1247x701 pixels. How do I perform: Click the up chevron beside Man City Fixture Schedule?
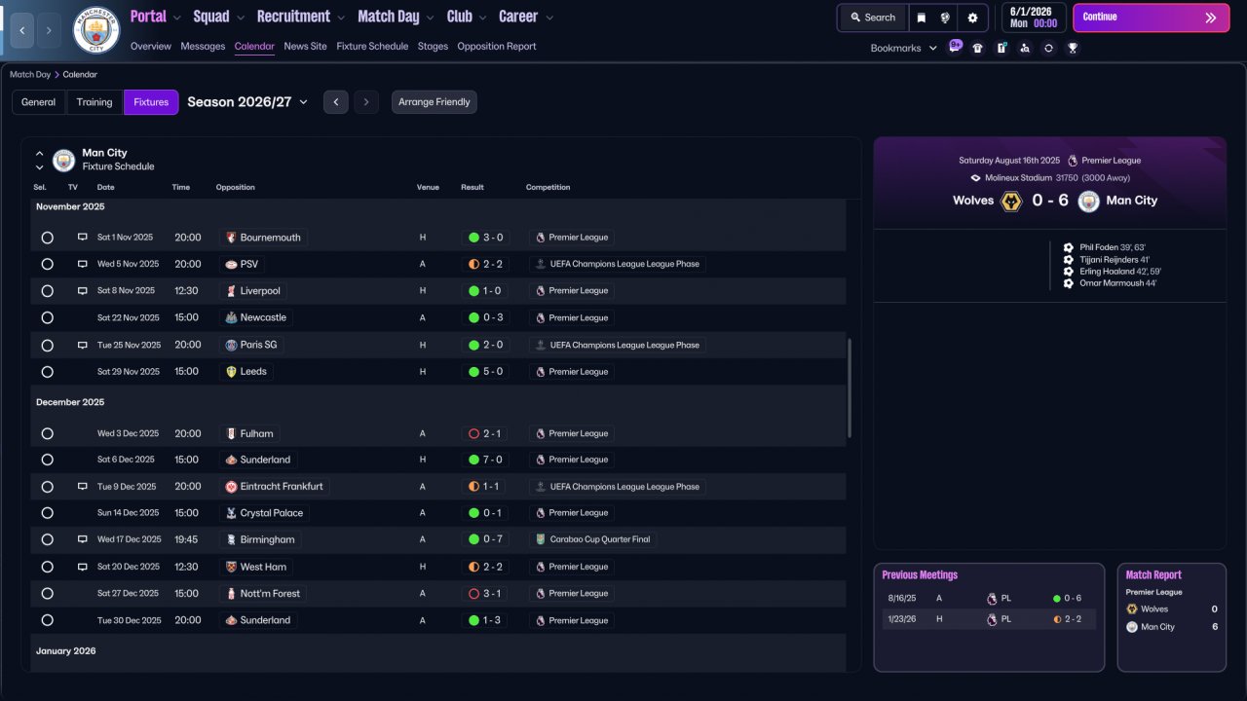tap(40, 154)
